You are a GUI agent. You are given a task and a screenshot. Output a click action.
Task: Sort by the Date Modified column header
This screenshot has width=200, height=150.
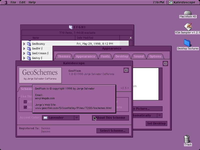pos(97,38)
